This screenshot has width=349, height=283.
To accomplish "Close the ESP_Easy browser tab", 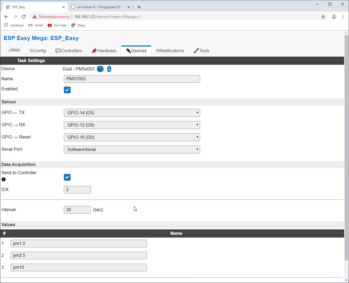I will point(64,7).
